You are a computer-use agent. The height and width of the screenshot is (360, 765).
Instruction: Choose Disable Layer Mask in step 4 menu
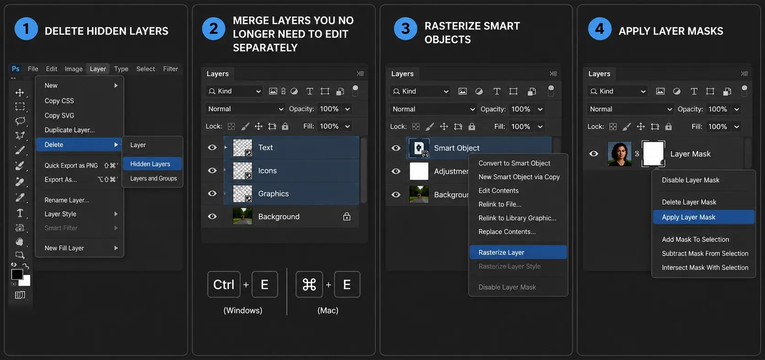coord(690,180)
